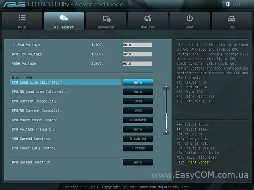The image size is (254, 190).
Task: Click the Tool tab printer icon
Action: (x=232, y=19)
